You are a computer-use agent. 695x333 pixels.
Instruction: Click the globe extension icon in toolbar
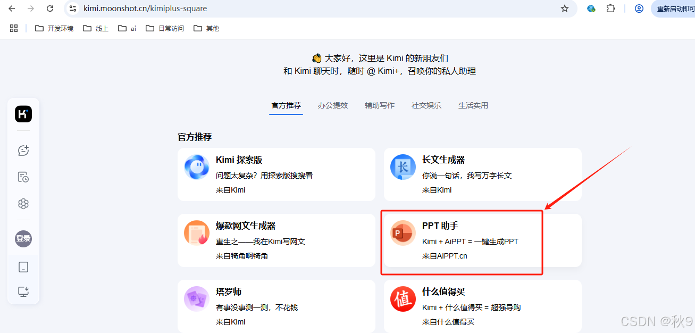click(x=591, y=9)
